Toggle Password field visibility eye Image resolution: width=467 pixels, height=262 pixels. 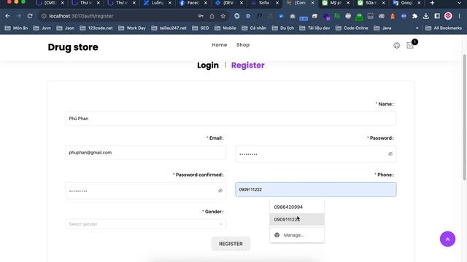pyautogui.click(x=390, y=154)
